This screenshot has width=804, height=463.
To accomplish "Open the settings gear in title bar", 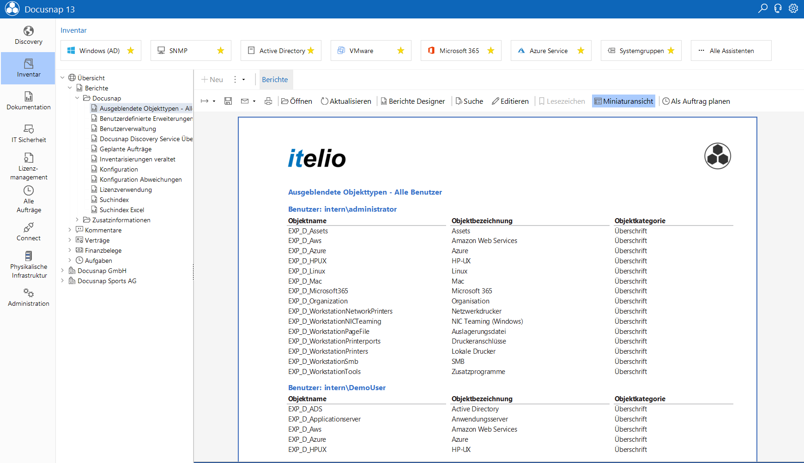I will coord(793,8).
